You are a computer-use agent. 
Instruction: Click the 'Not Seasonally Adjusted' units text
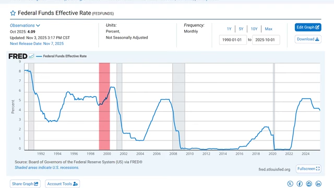[x=127, y=38]
